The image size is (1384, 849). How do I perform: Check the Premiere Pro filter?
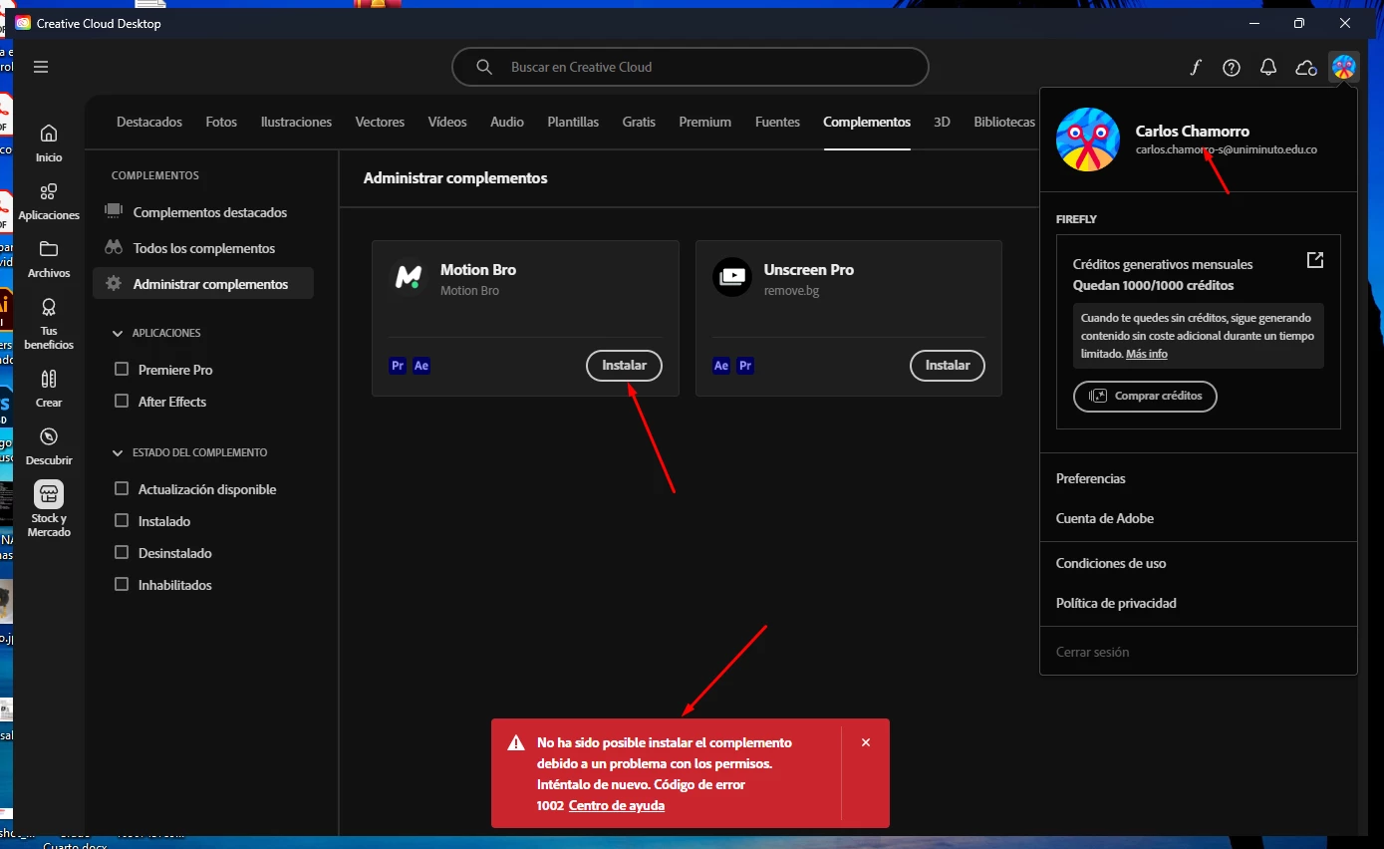(122, 370)
